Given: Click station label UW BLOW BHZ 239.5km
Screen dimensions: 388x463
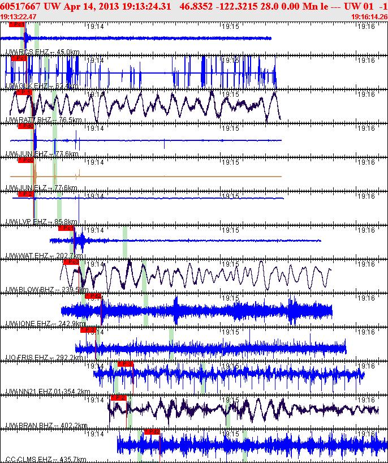Looking at the screenshot, I should point(47,290).
